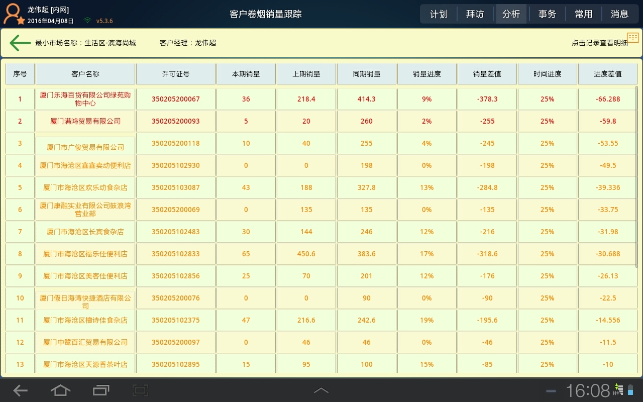Open the 计划 tab
Viewport: 643px width, 402px height.
(x=439, y=14)
